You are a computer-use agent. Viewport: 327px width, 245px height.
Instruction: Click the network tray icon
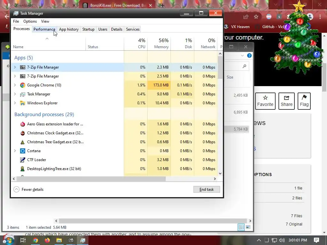point(274,240)
